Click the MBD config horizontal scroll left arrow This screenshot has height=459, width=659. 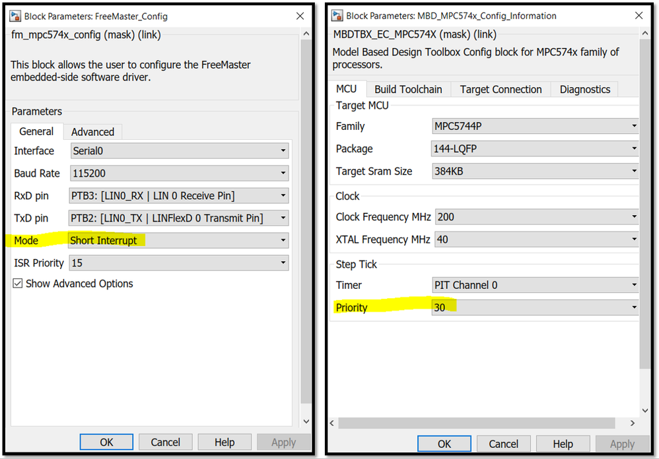coord(332,423)
